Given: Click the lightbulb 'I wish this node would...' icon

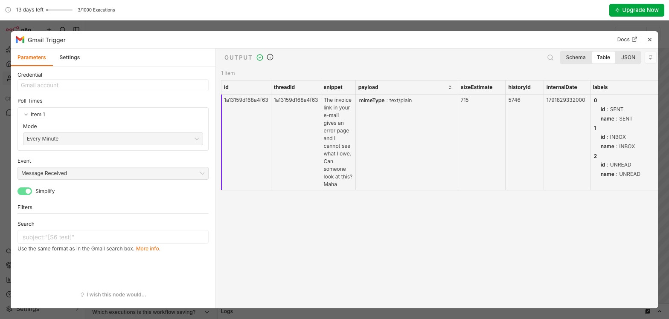Looking at the screenshot, I should coord(82,295).
